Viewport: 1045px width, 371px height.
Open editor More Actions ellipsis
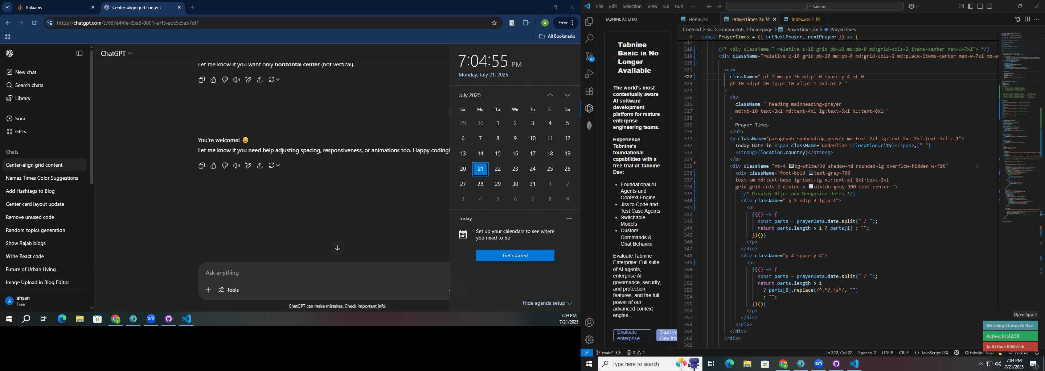[1037, 20]
